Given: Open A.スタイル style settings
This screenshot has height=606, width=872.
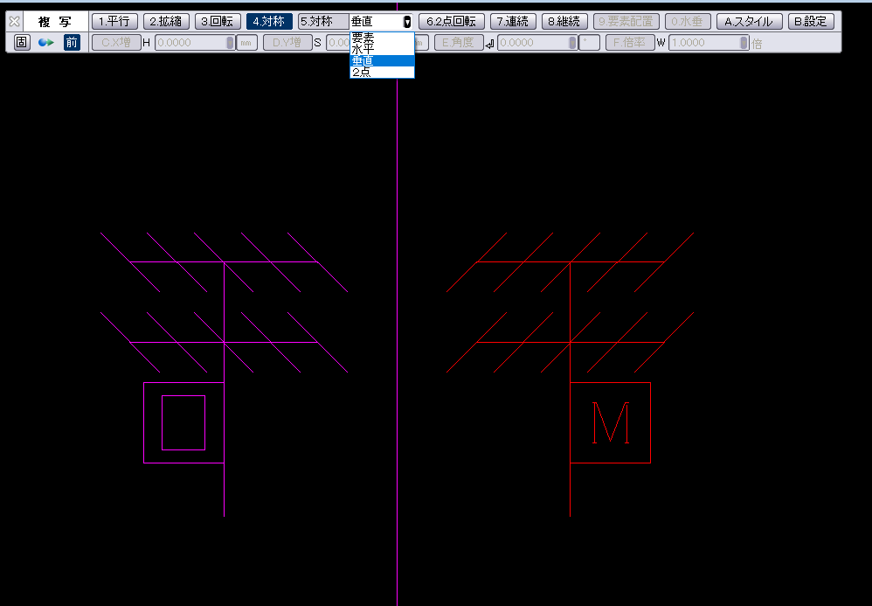Looking at the screenshot, I should (749, 22).
